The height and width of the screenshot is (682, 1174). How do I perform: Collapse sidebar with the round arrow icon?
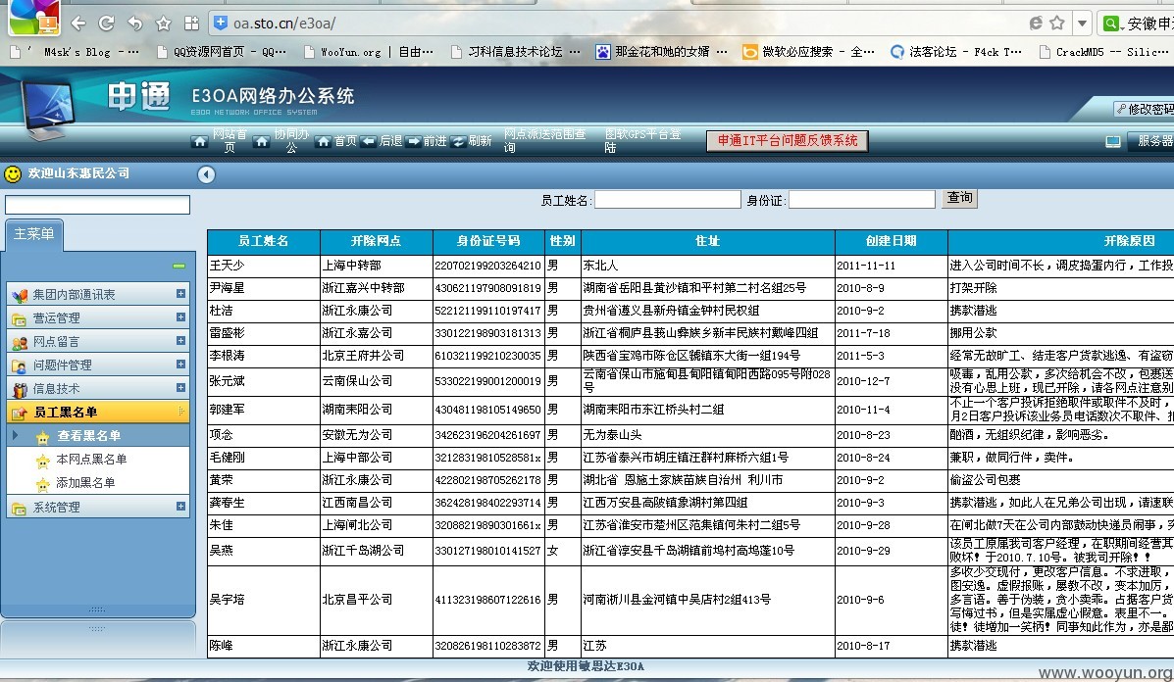(207, 174)
